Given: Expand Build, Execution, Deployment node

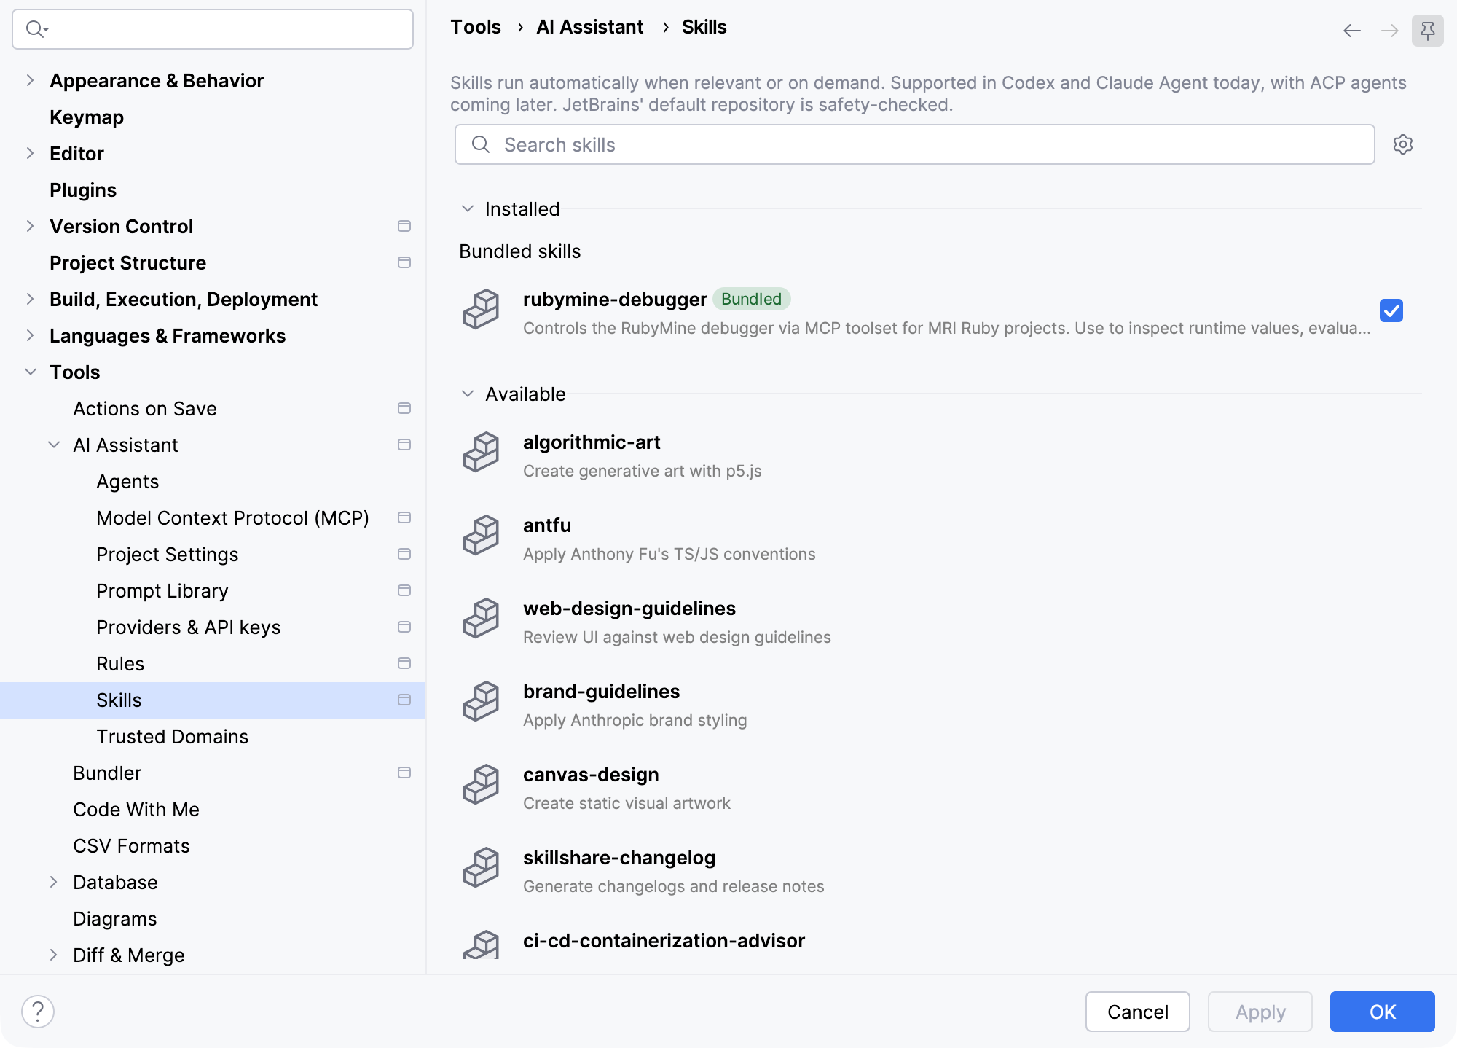Looking at the screenshot, I should pyautogui.click(x=30, y=299).
